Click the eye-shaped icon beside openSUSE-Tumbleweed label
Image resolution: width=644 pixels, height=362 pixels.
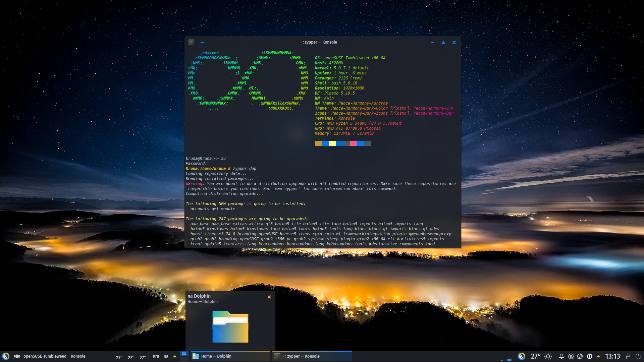[17, 356]
